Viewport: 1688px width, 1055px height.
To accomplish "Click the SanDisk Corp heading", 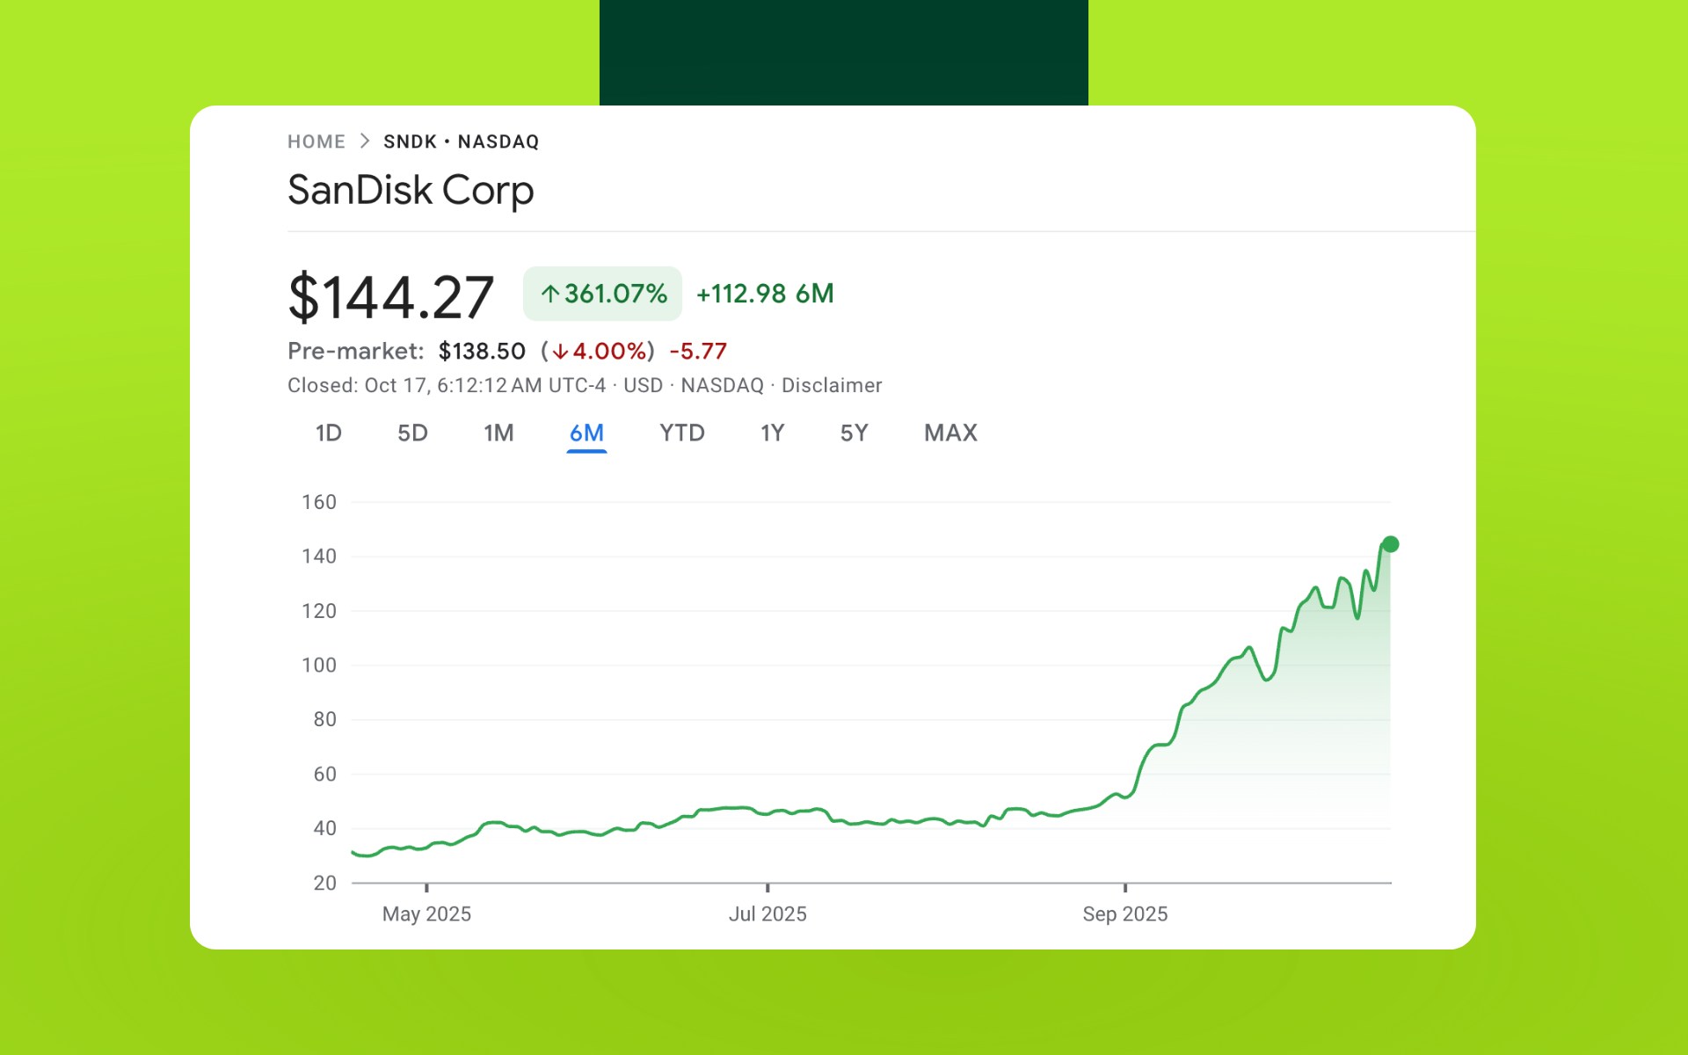I will click(411, 190).
